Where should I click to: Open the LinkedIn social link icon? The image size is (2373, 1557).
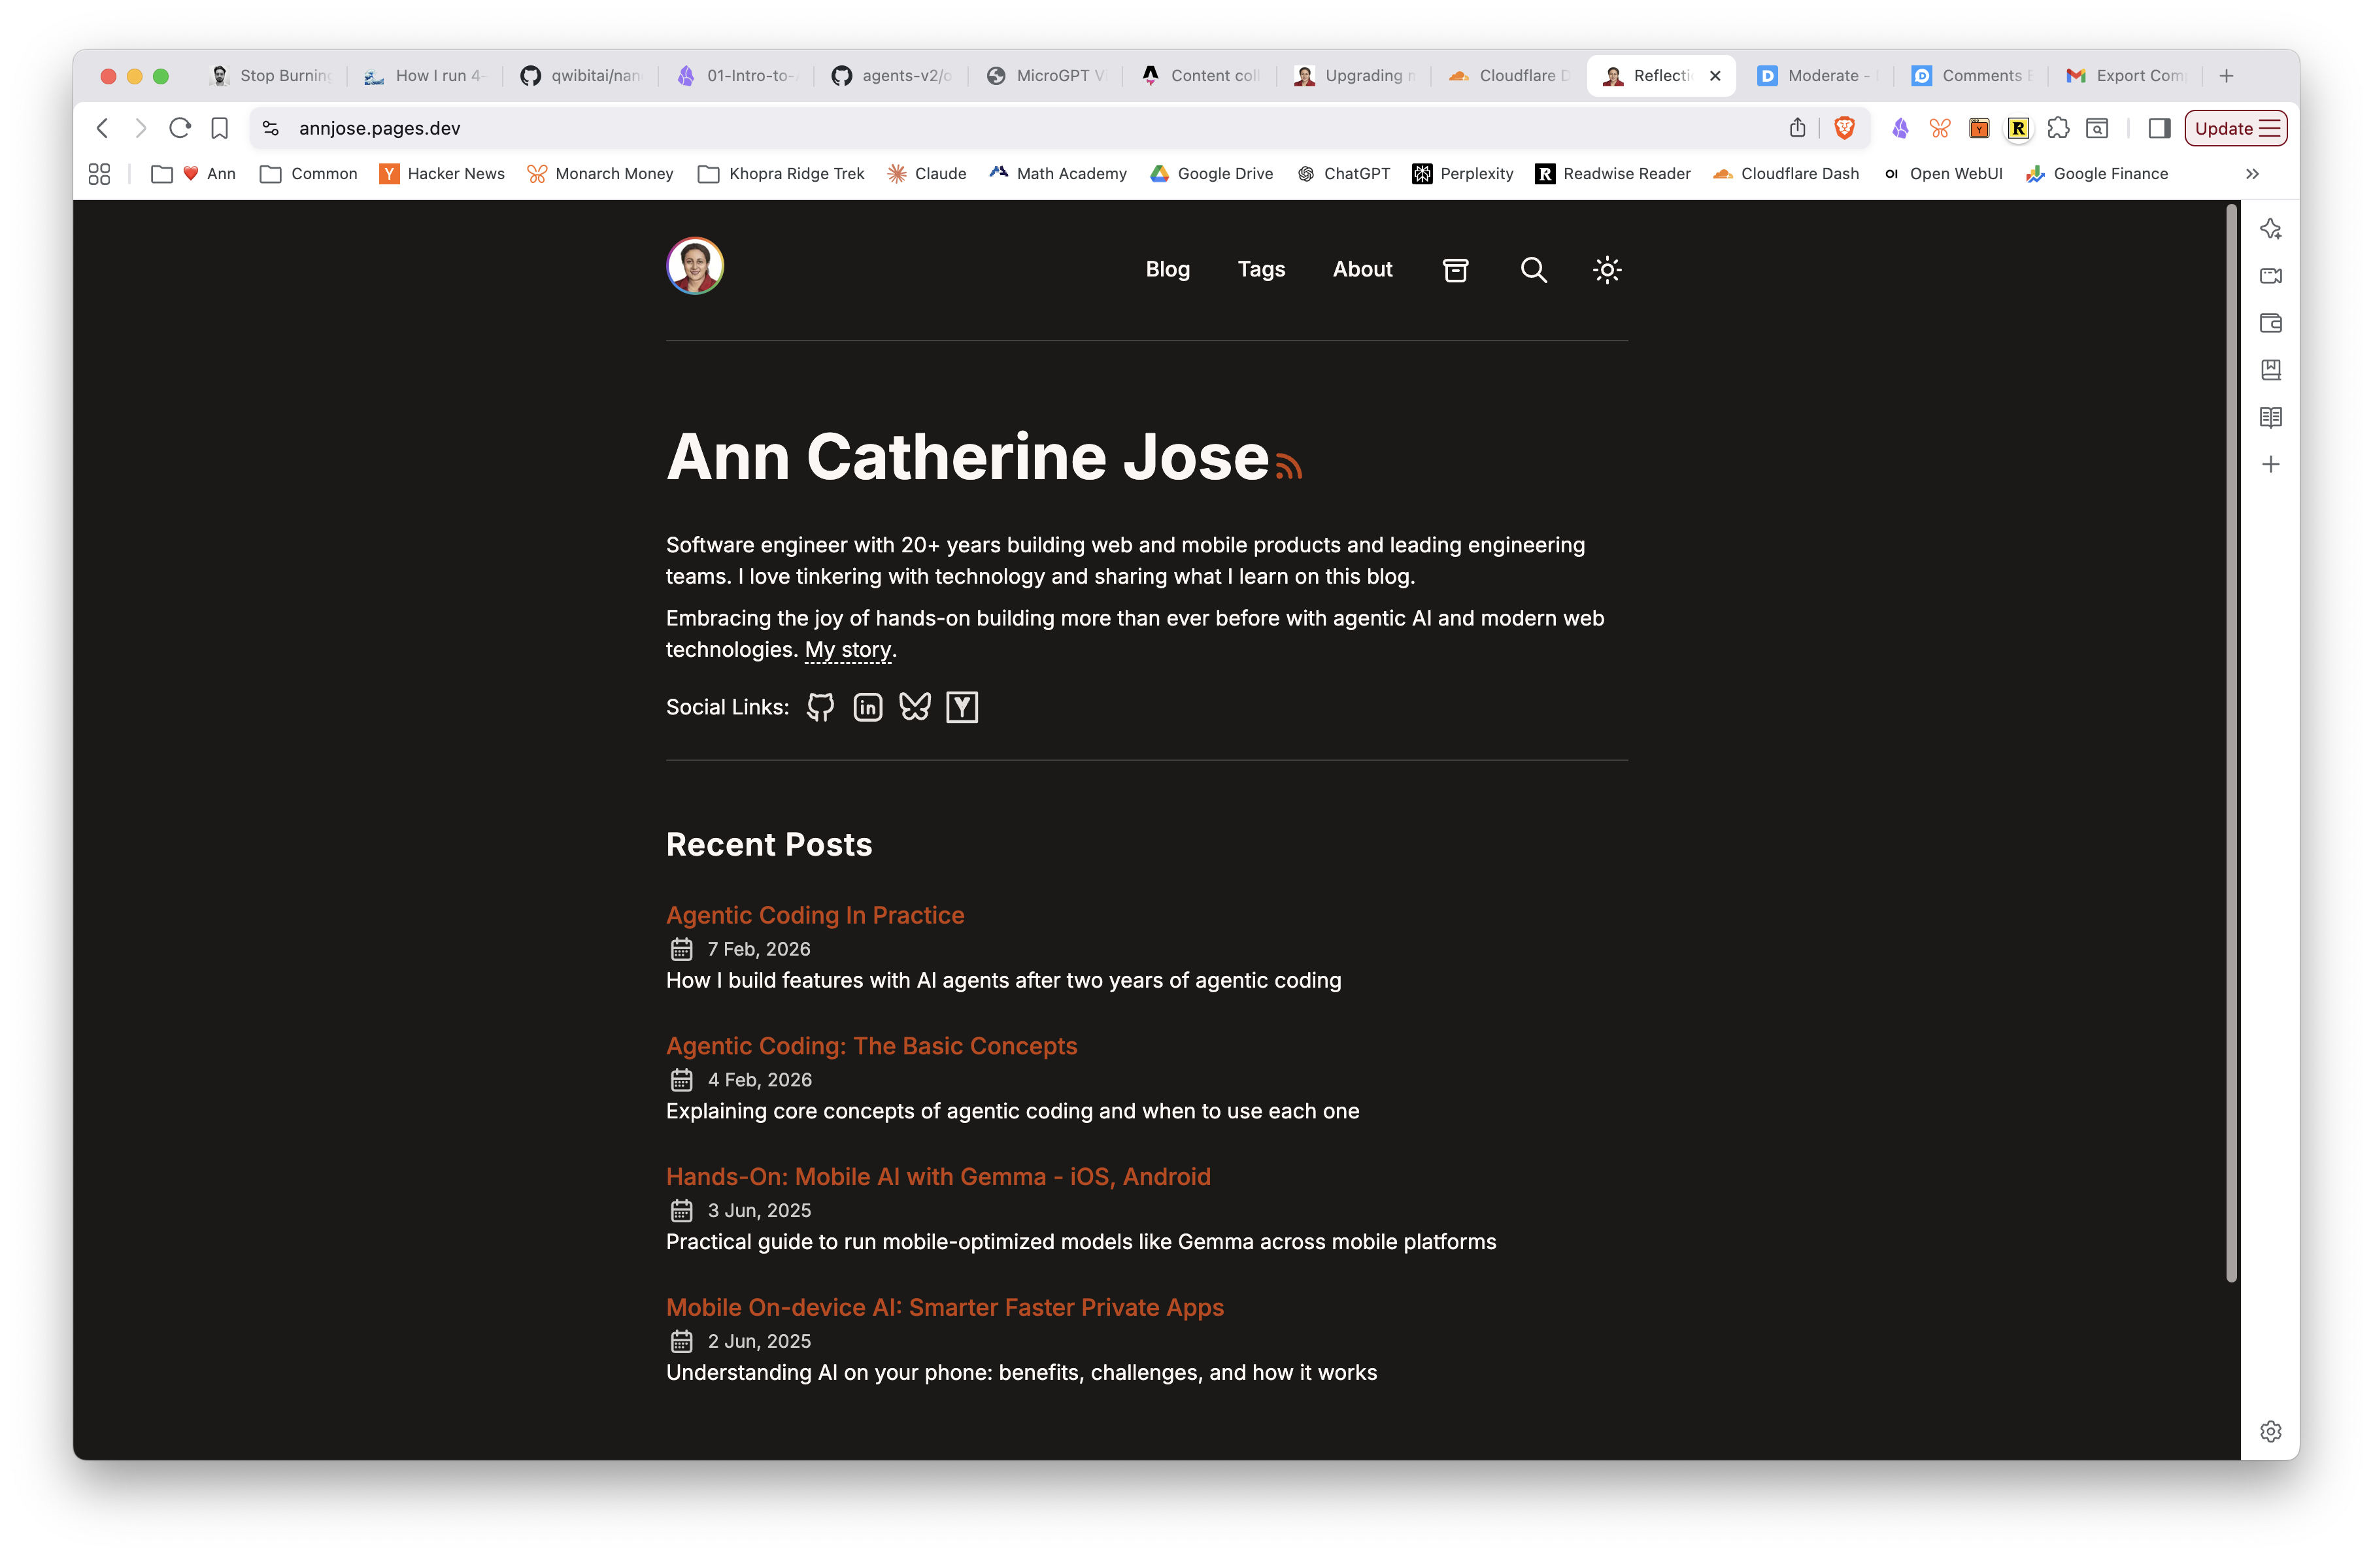point(866,707)
